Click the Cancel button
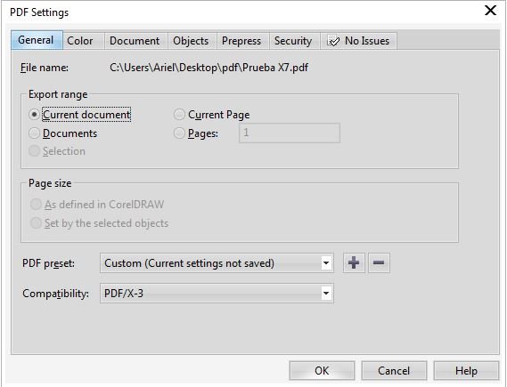 (x=394, y=370)
